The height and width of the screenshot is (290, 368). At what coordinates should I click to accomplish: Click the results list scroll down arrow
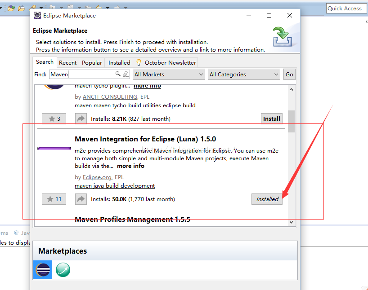(291, 222)
